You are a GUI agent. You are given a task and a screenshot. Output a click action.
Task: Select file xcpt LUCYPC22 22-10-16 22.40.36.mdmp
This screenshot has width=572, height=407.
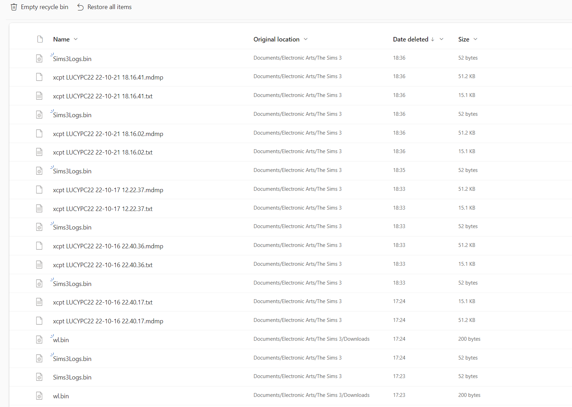[x=108, y=246]
